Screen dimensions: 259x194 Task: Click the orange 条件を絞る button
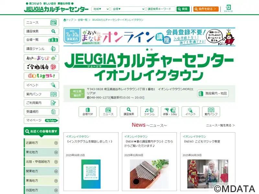[206, 9]
